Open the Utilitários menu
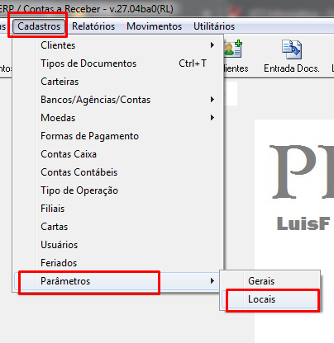 pyautogui.click(x=214, y=26)
